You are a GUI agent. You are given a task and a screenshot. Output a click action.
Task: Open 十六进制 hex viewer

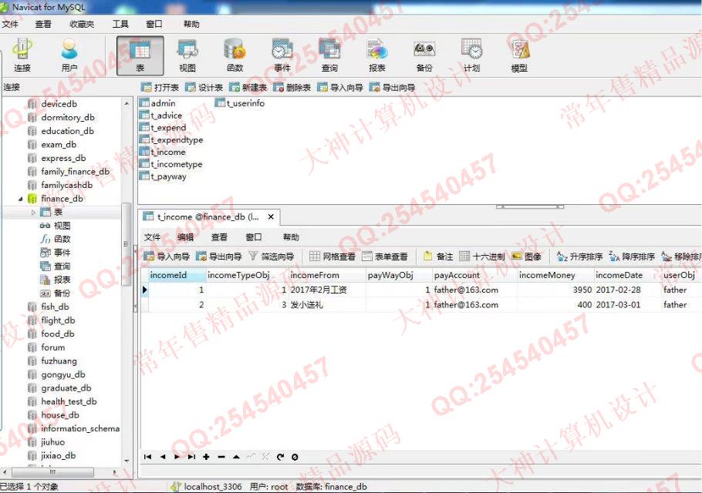(482, 257)
